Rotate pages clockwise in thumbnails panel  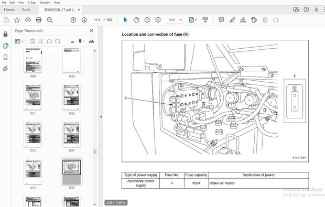coord(58,41)
